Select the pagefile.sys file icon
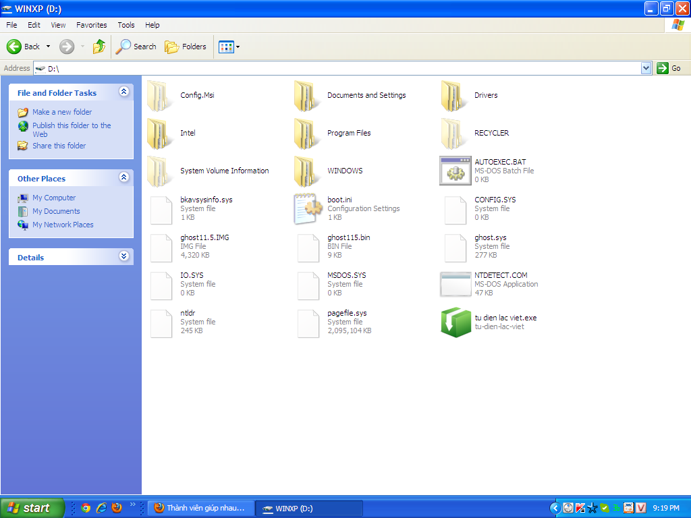Viewport: 691px width, 518px height. coord(308,324)
